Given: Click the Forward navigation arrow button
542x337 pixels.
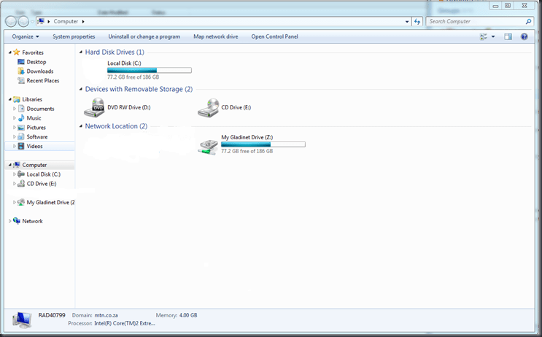Looking at the screenshot, I should (x=23, y=21).
